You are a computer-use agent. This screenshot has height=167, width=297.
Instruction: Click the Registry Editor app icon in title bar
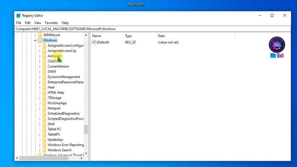tap(19, 15)
